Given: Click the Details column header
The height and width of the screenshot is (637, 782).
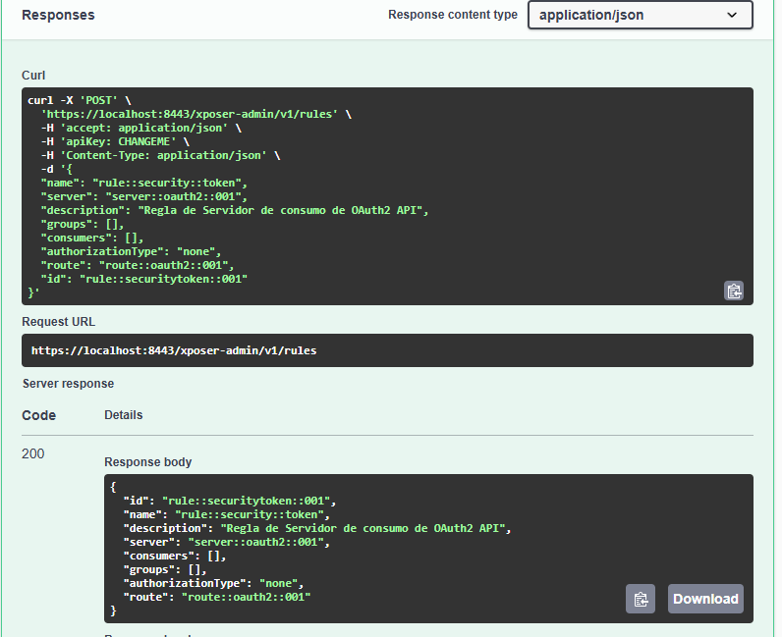Looking at the screenshot, I should [123, 415].
